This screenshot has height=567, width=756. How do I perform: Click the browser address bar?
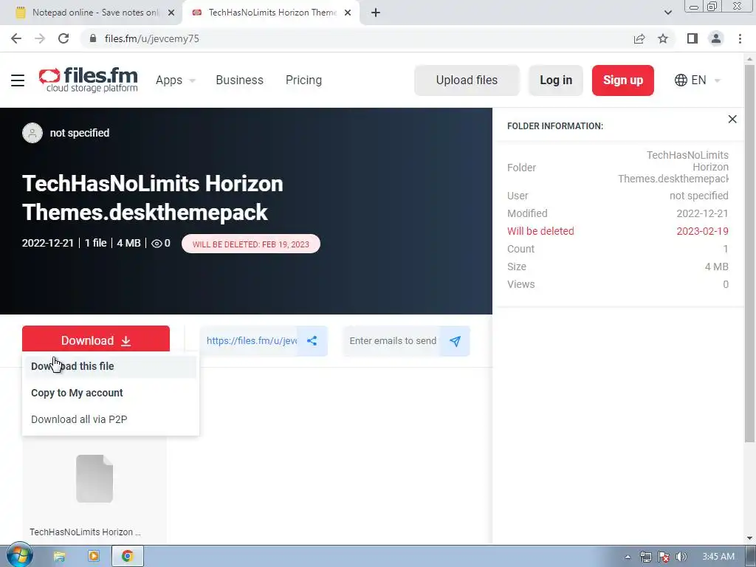click(x=358, y=38)
